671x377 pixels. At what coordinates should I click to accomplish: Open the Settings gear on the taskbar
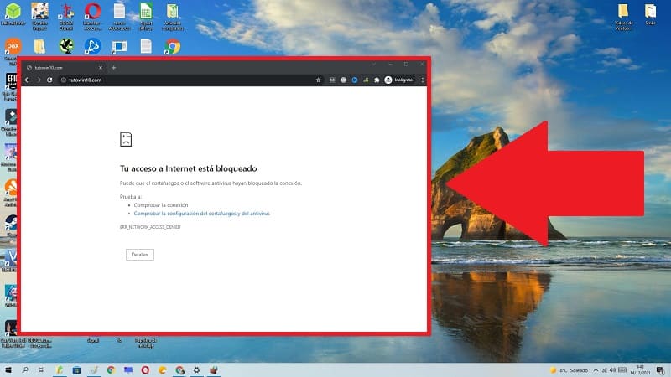(x=196, y=370)
